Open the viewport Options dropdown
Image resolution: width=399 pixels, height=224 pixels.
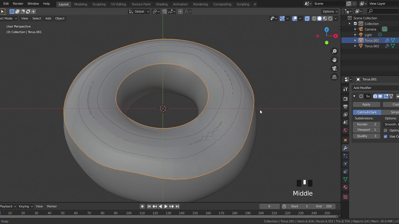tap(330, 12)
